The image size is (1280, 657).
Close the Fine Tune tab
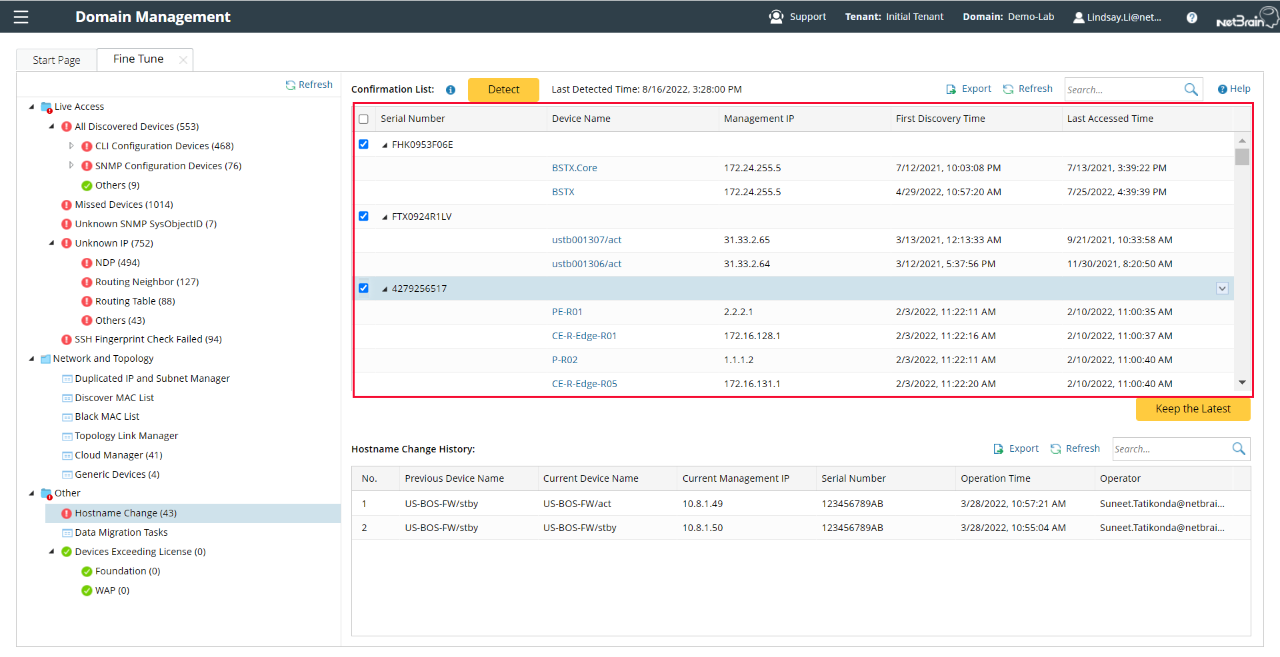click(183, 60)
